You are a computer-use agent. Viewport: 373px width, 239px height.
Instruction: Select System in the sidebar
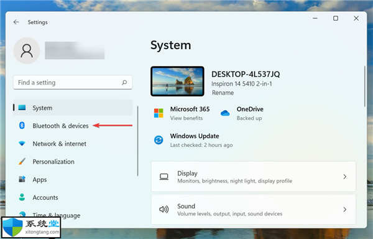tap(73, 108)
